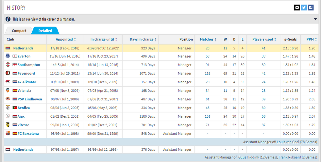Click the Spain flag next to FC Barcelona
The height and width of the screenshot is (162, 321).
point(15,134)
